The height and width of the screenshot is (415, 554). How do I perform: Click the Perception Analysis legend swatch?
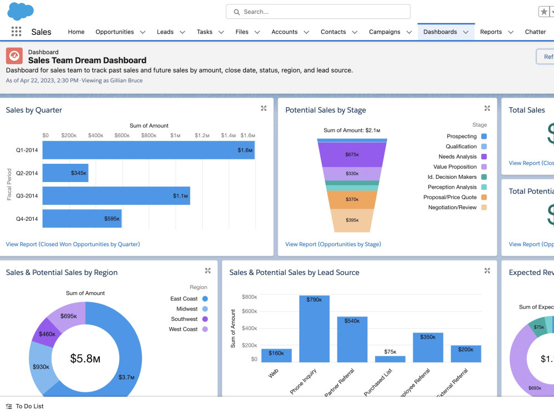click(x=484, y=187)
